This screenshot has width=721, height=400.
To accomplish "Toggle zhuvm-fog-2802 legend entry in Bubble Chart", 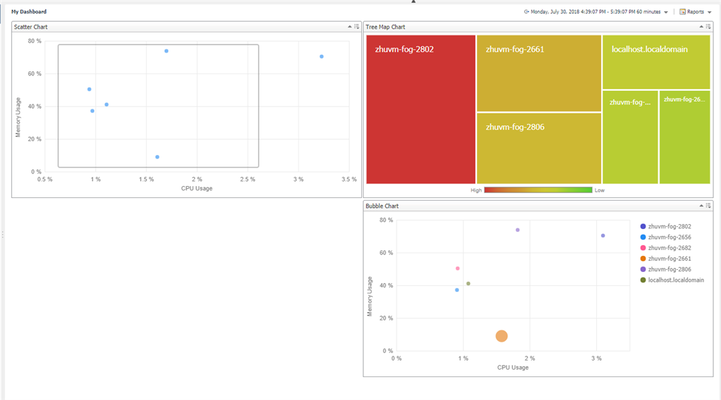I will (x=666, y=226).
